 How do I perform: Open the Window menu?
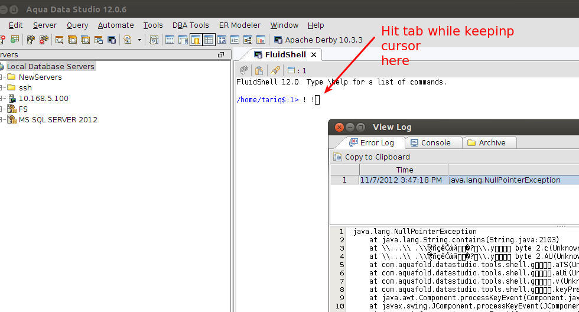284,25
